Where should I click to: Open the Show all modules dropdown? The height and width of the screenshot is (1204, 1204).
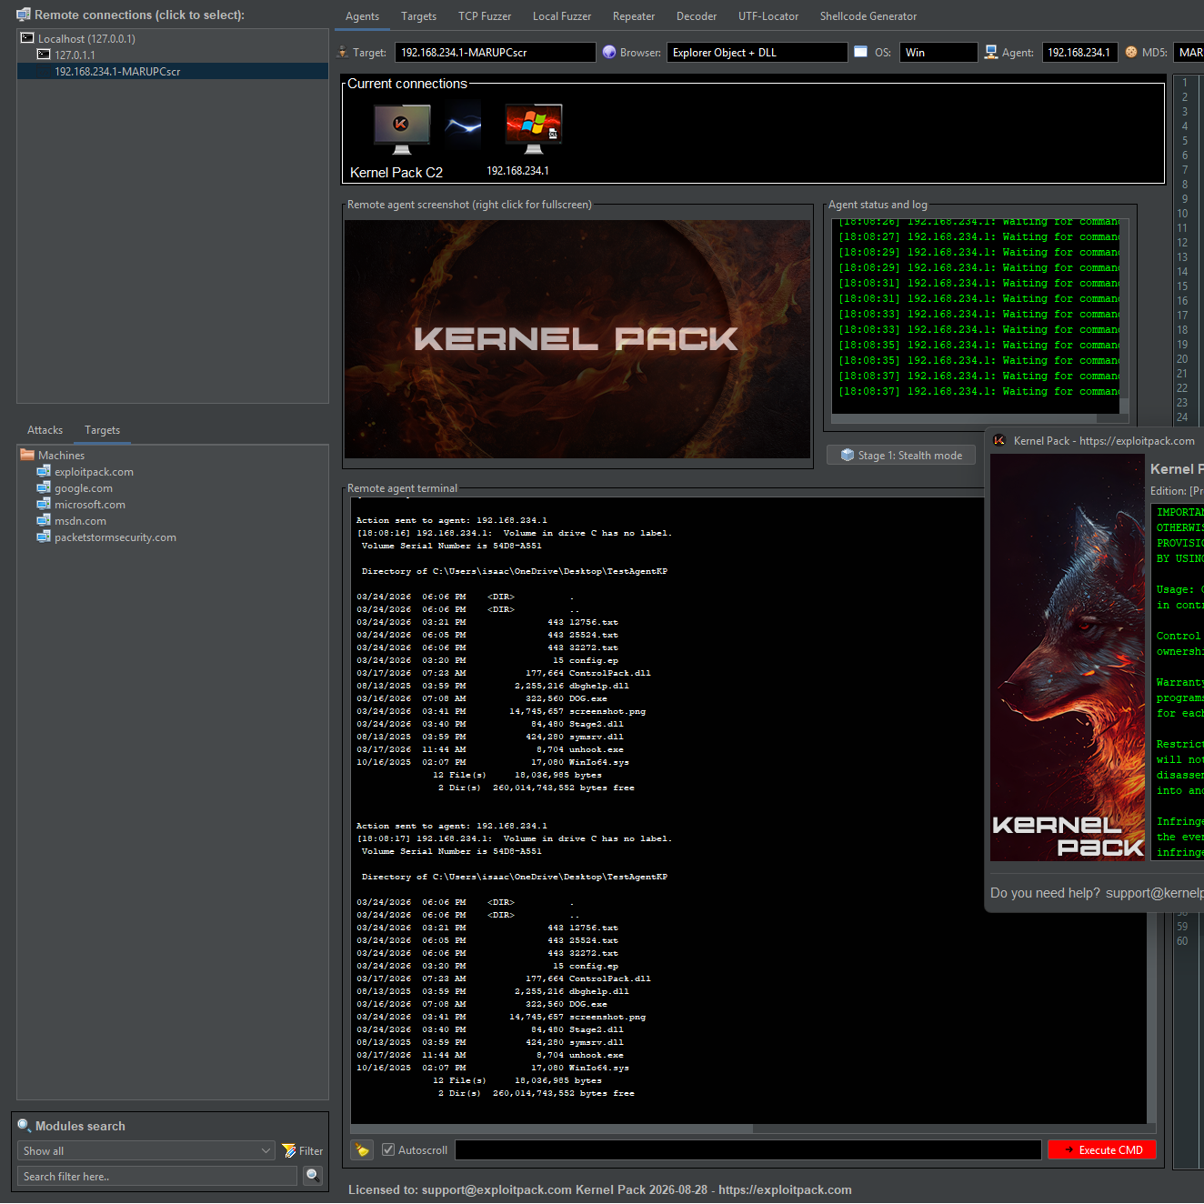point(146,1150)
